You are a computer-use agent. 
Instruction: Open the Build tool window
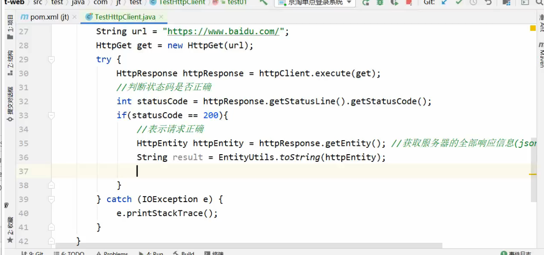184,253
